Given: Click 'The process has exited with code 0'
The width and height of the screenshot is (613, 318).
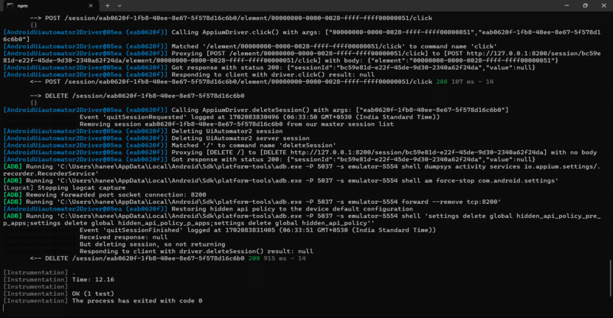Looking at the screenshot, I should pos(137,300).
